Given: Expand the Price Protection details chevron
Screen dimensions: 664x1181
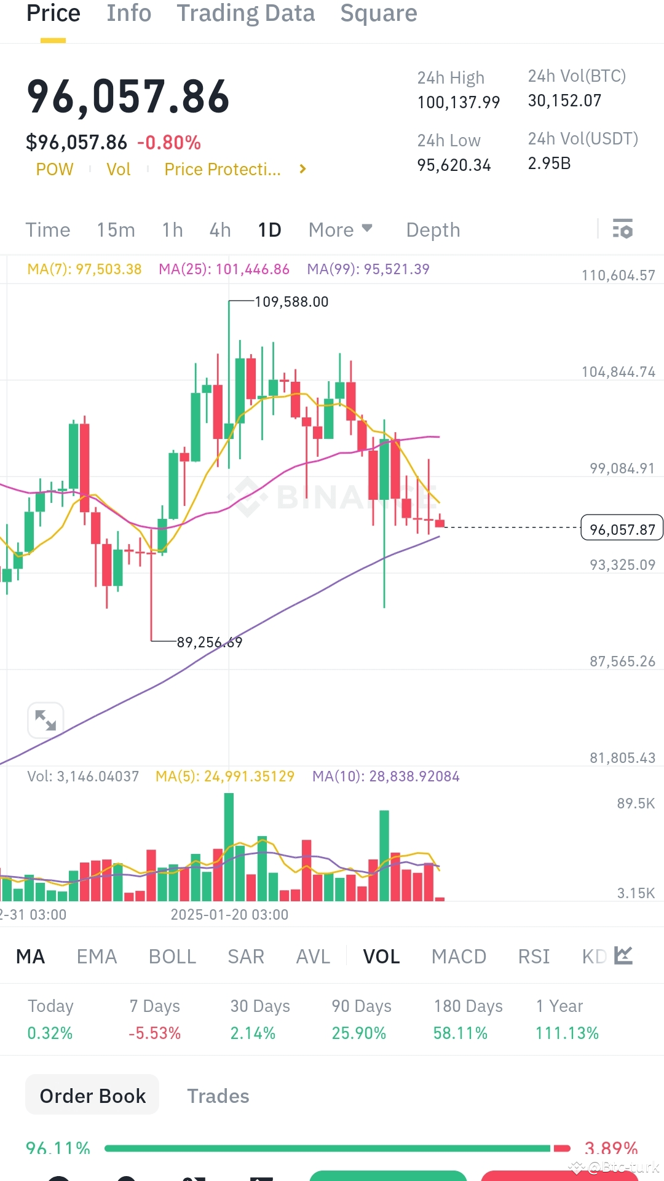Looking at the screenshot, I should (x=302, y=169).
